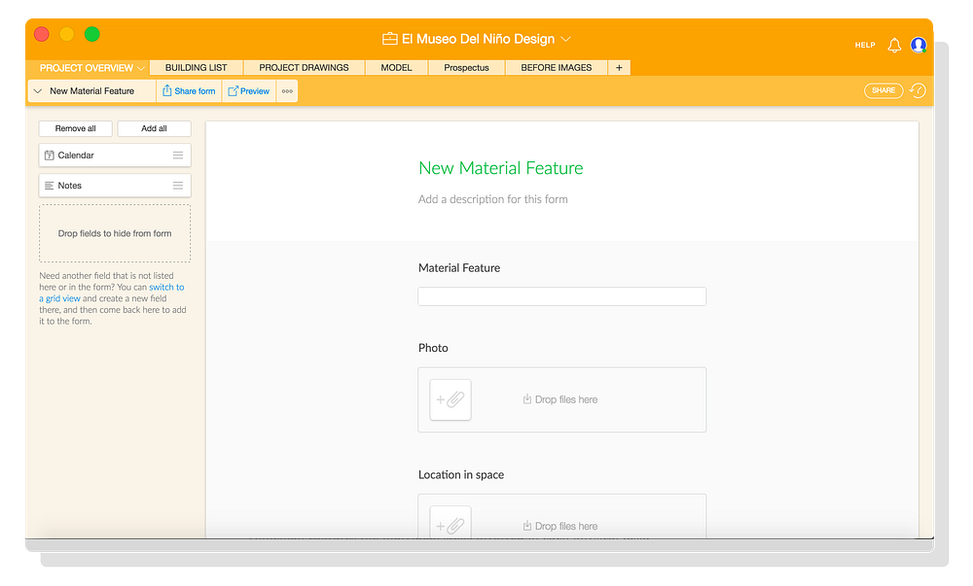Click the Photo field label
The width and height of the screenshot is (973, 586).
433,348
